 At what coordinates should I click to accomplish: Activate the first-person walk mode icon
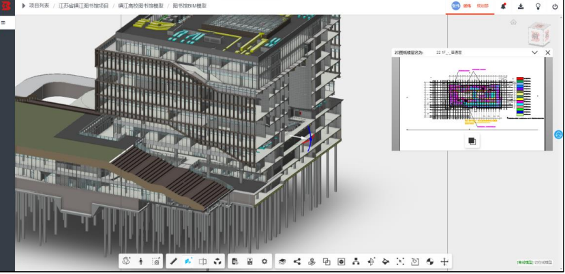pyautogui.click(x=141, y=261)
